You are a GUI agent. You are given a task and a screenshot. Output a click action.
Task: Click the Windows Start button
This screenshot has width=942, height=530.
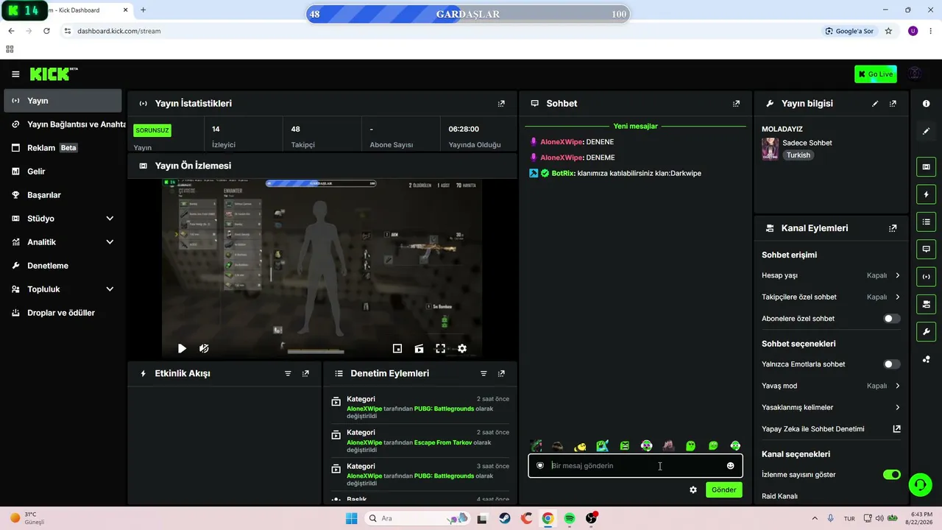pyautogui.click(x=352, y=518)
